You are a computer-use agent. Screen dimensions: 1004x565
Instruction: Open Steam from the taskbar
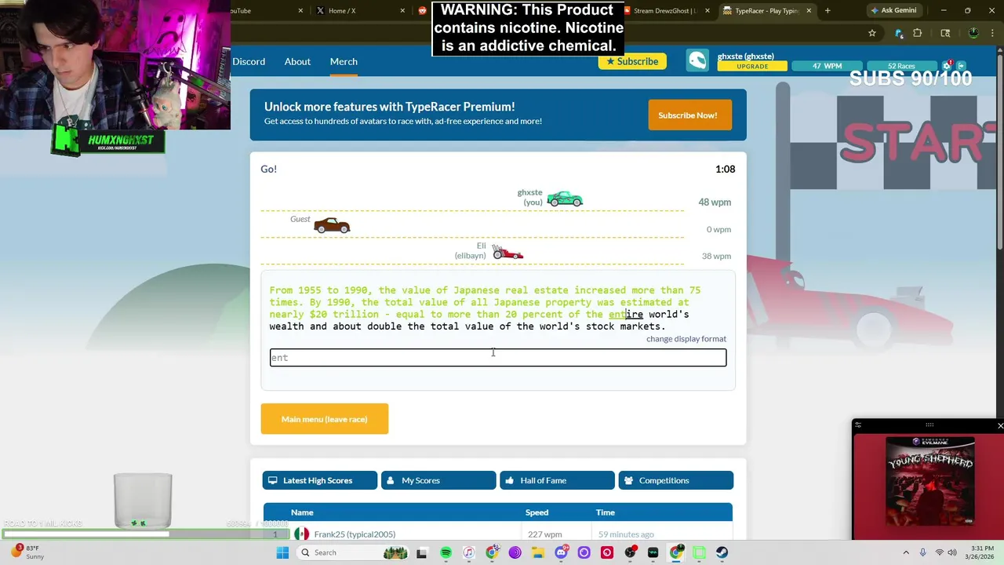(722, 552)
